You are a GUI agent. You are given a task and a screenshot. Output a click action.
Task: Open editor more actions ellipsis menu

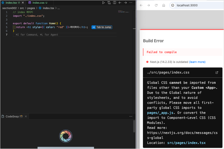(x=131, y=3)
